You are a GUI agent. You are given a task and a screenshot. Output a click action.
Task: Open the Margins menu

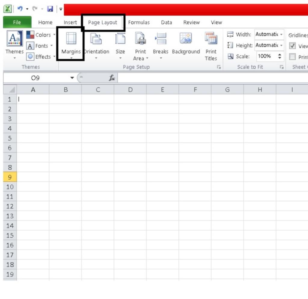(x=71, y=45)
